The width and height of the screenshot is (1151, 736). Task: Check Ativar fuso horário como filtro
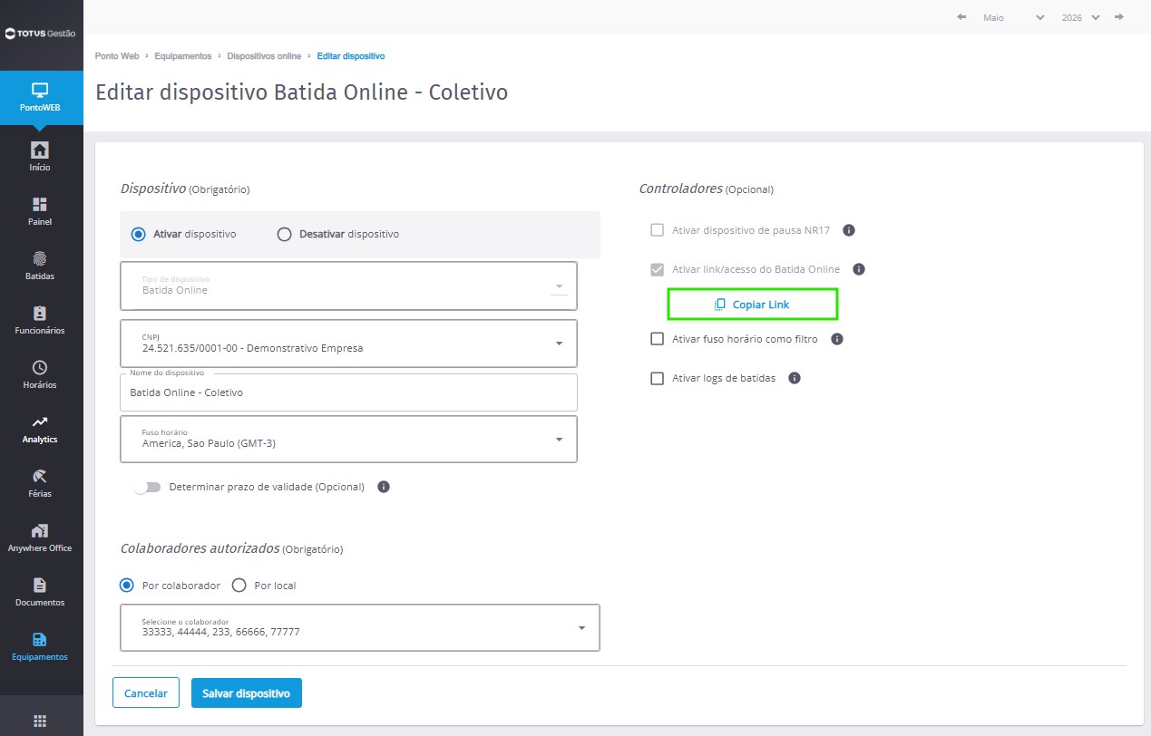[658, 339]
